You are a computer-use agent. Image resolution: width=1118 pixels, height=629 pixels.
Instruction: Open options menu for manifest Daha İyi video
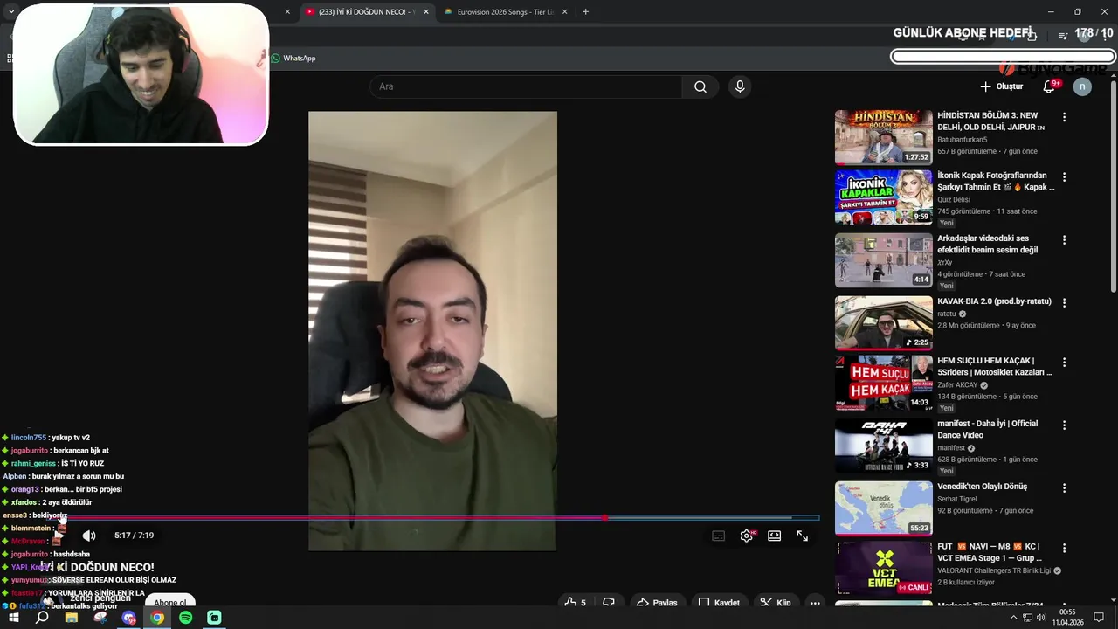tap(1064, 425)
